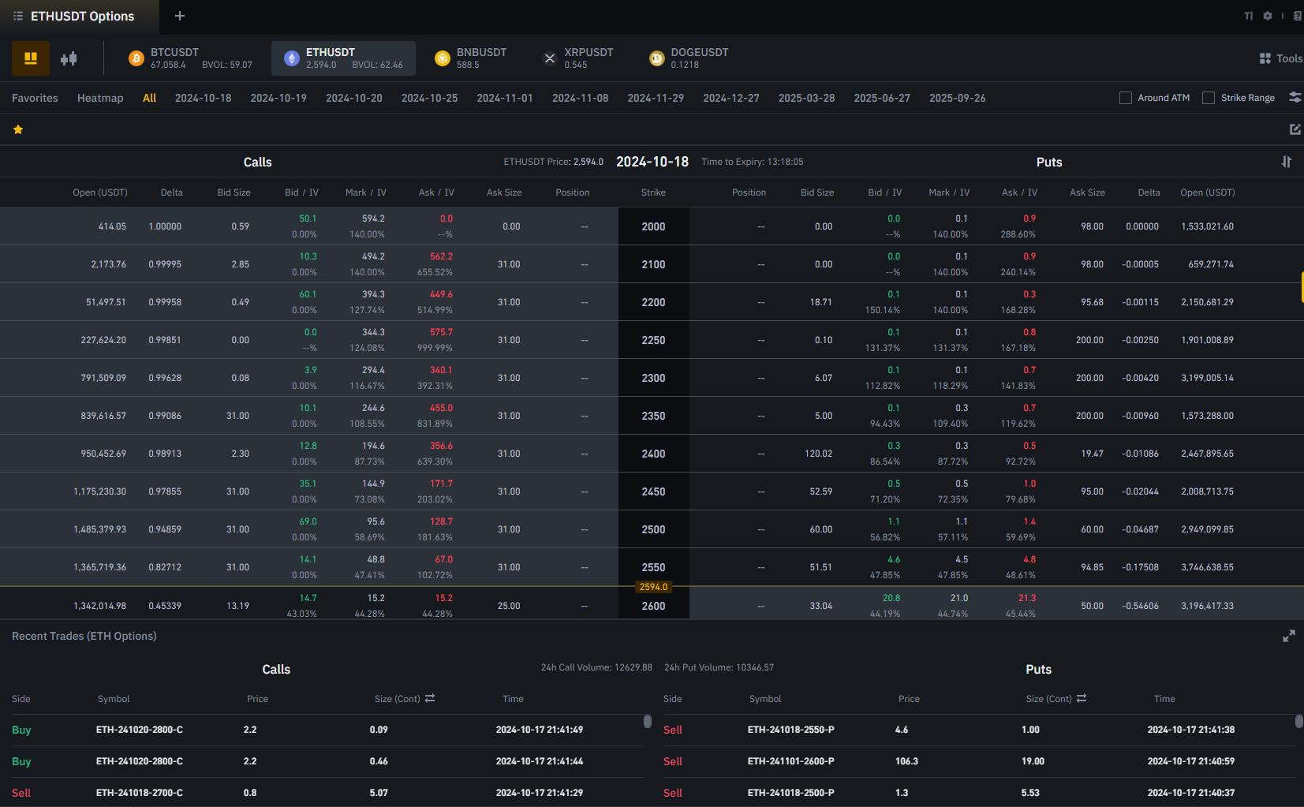Click the Ethereum coin icon
Viewport: 1304px width, 807px height.
pyautogui.click(x=291, y=58)
